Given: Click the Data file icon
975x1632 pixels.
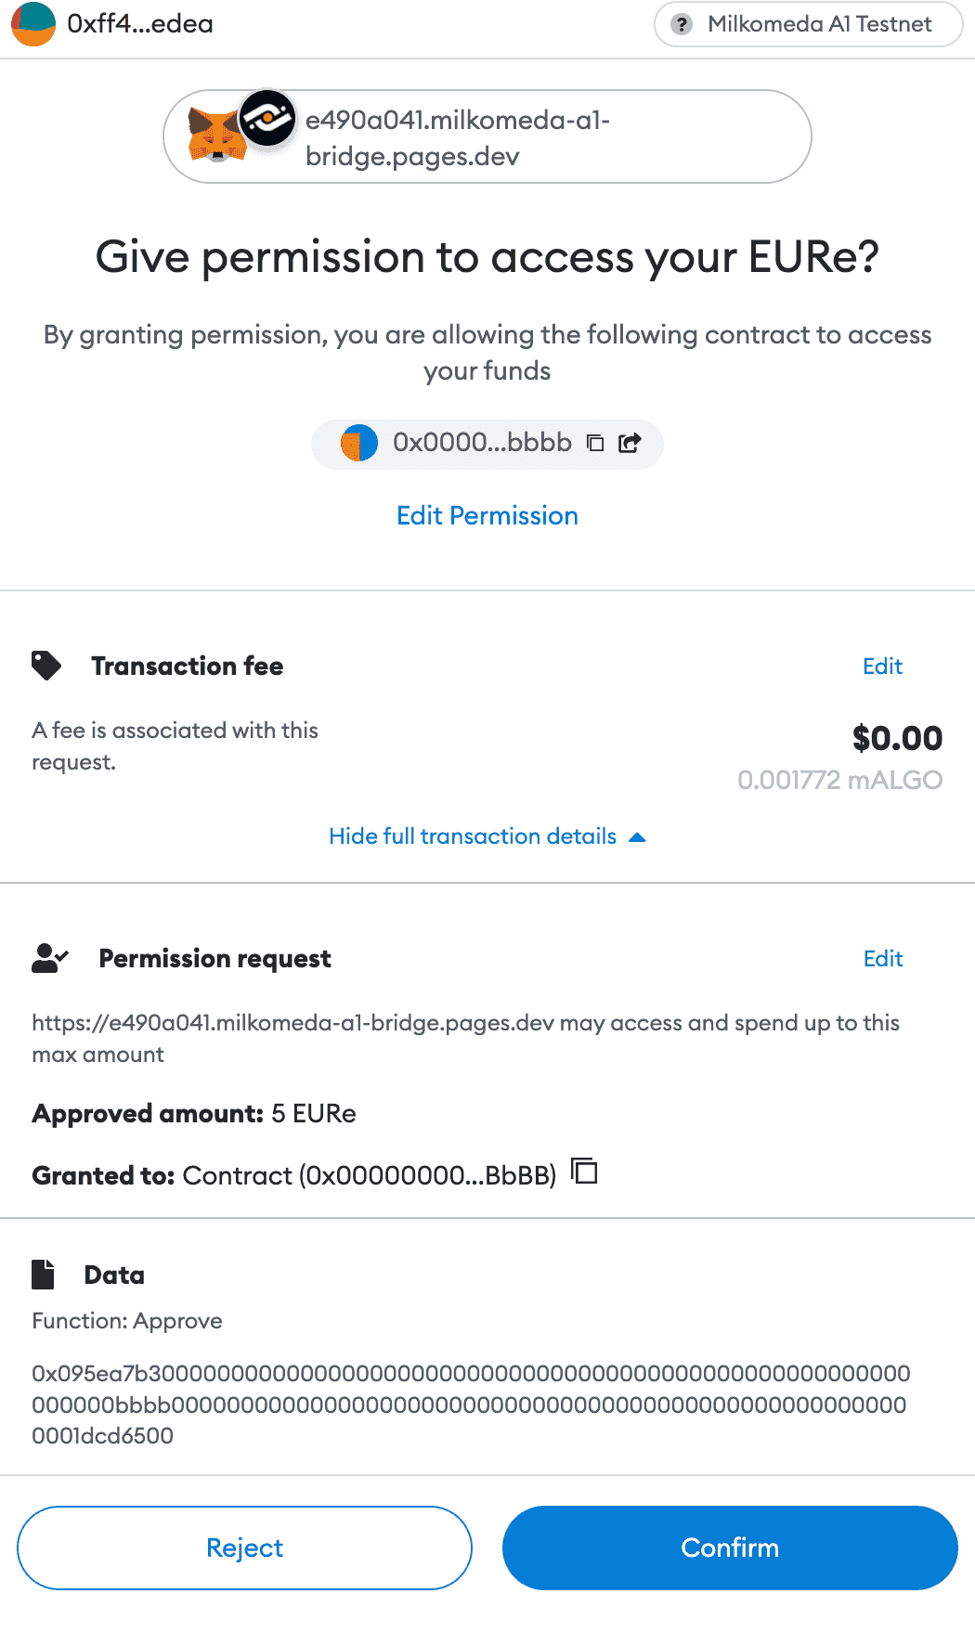Looking at the screenshot, I should [x=43, y=1274].
